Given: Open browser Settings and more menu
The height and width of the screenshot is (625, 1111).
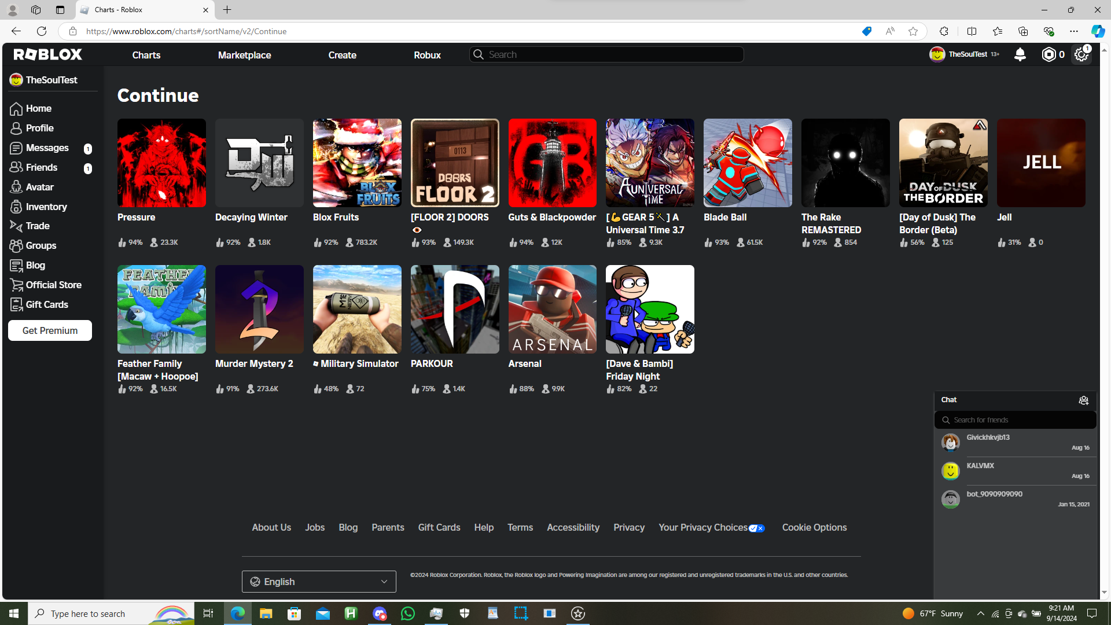Looking at the screenshot, I should pos(1073,31).
